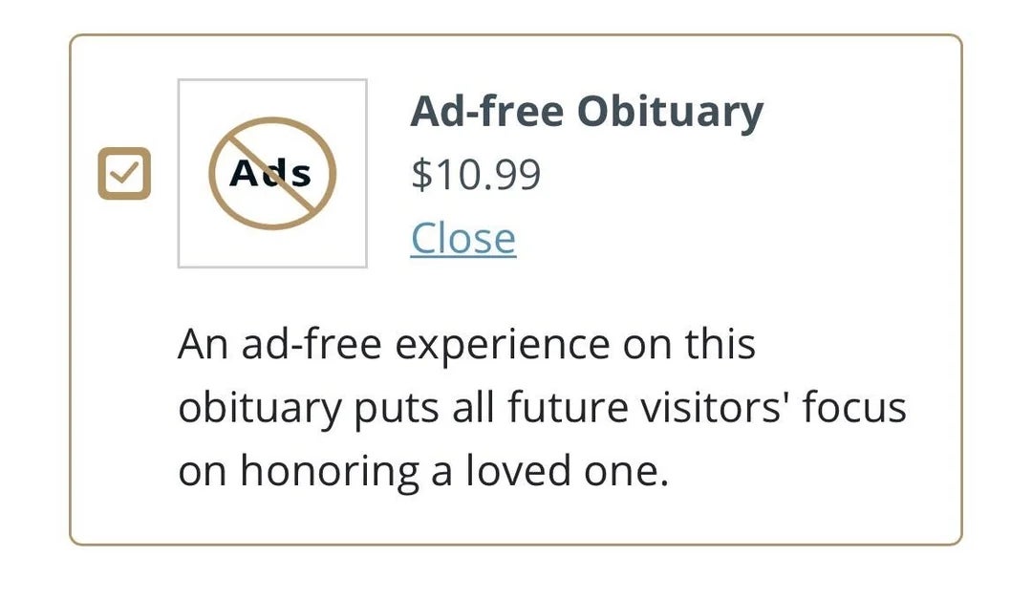This screenshot has width=1032, height=599.
Task: Select the Ad-free Obituary title
Action: 587,113
